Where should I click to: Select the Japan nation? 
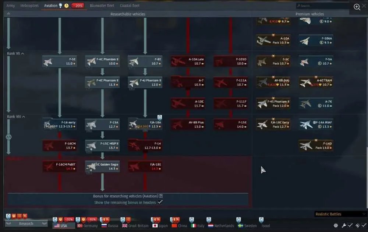(x=160, y=226)
